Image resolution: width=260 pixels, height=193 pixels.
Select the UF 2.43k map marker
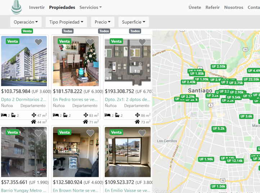pyautogui.click(x=189, y=82)
